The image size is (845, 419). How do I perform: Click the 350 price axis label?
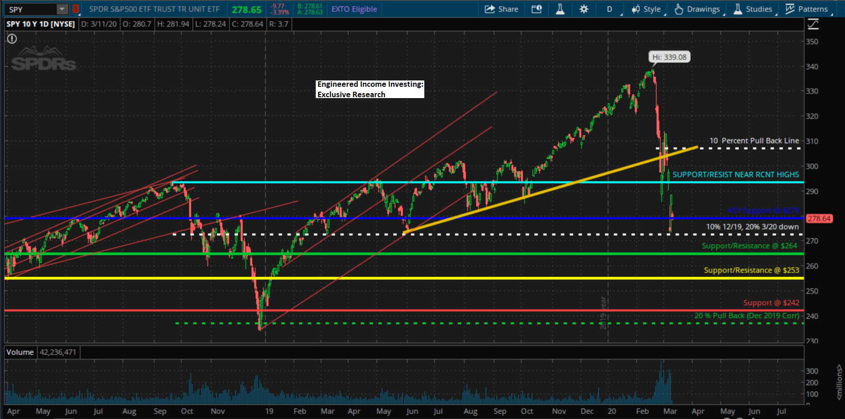[x=812, y=42]
